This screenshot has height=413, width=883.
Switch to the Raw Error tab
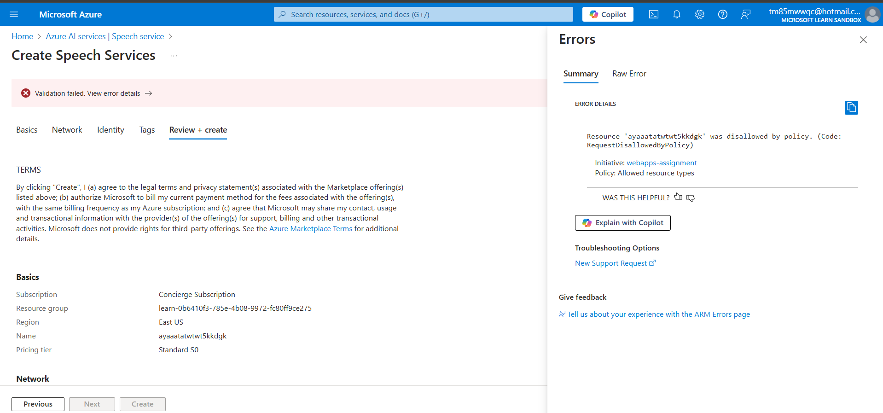point(629,74)
